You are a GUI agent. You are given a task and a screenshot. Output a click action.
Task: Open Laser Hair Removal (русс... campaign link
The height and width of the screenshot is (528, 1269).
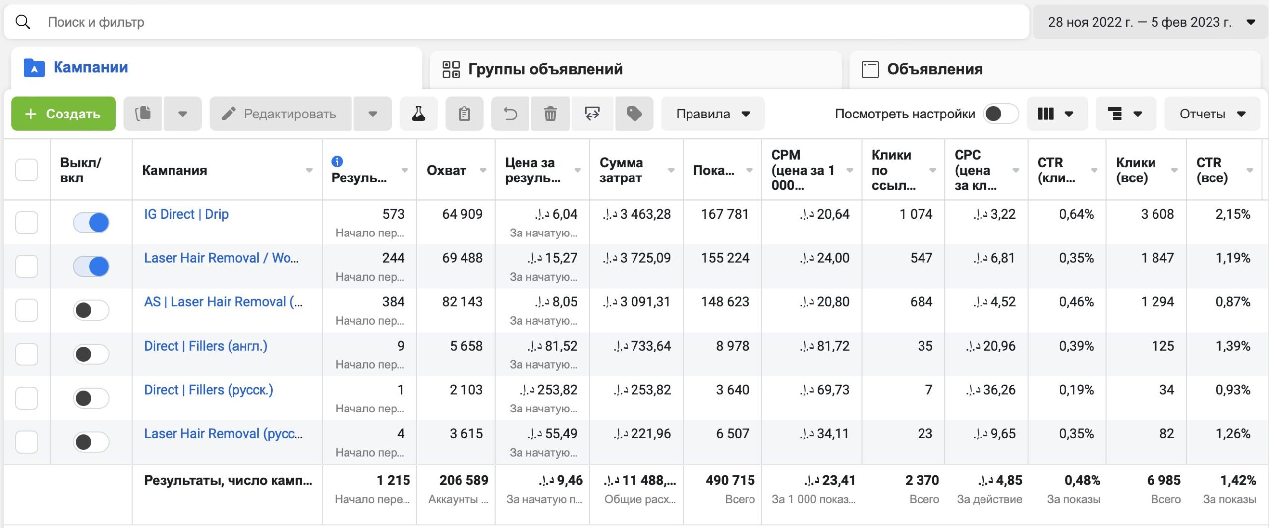tap(224, 434)
